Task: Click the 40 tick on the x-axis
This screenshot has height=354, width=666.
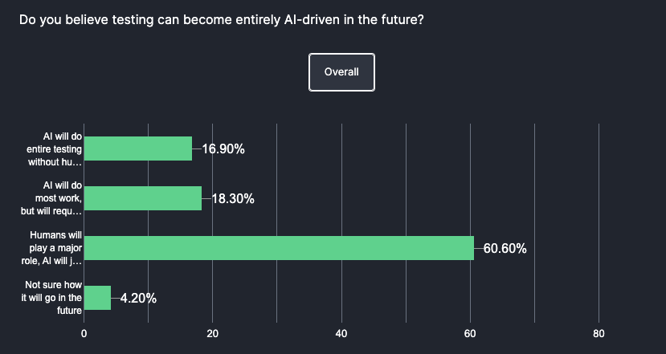Action: click(x=341, y=334)
